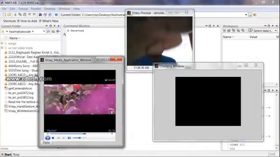Click the How to Add shortcut
The image size is (280, 157).
[27, 21]
